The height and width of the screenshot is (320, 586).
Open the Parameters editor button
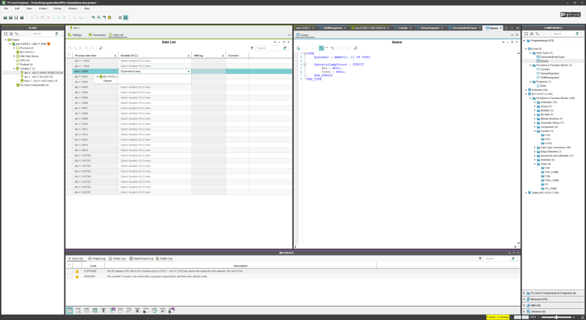tap(97, 35)
